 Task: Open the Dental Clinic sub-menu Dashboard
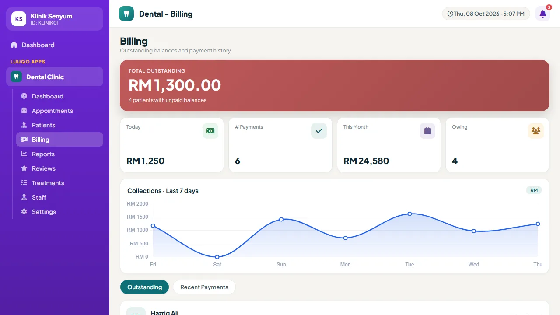[59, 96]
